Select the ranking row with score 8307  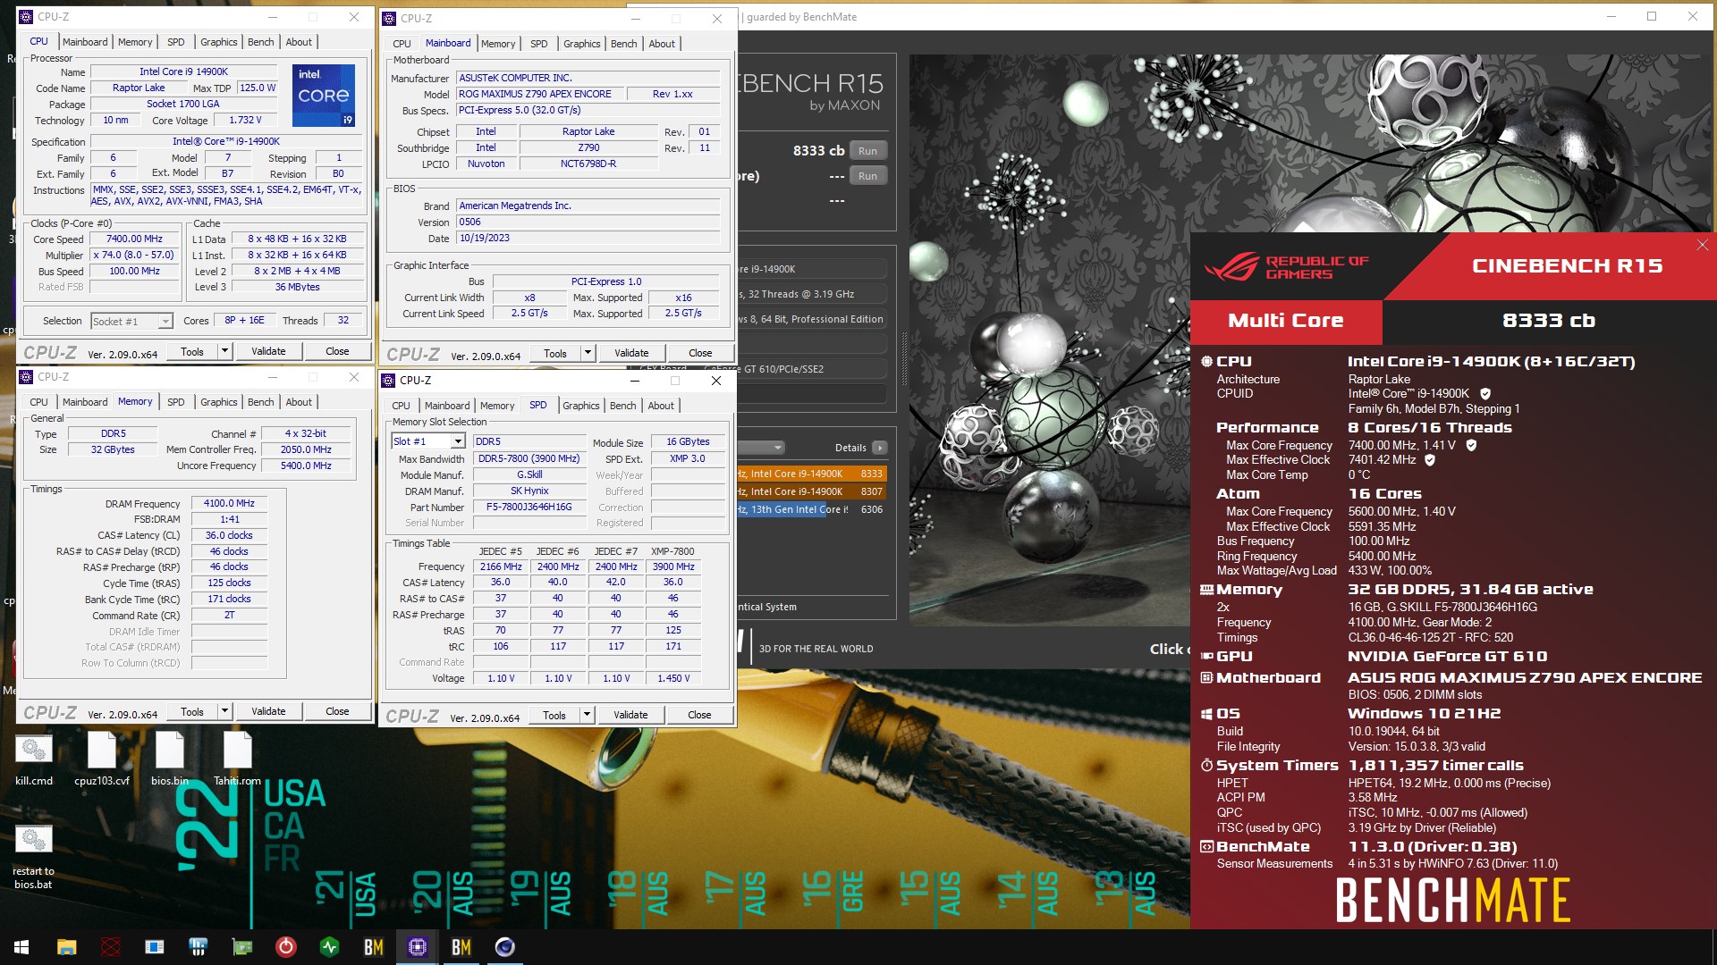point(812,492)
